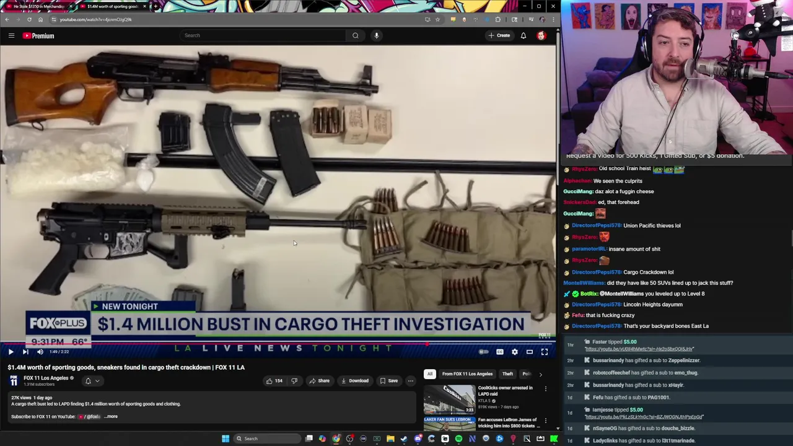The width and height of the screenshot is (793, 446).
Task: Expand description with ...more
Action: coord(111,416)
